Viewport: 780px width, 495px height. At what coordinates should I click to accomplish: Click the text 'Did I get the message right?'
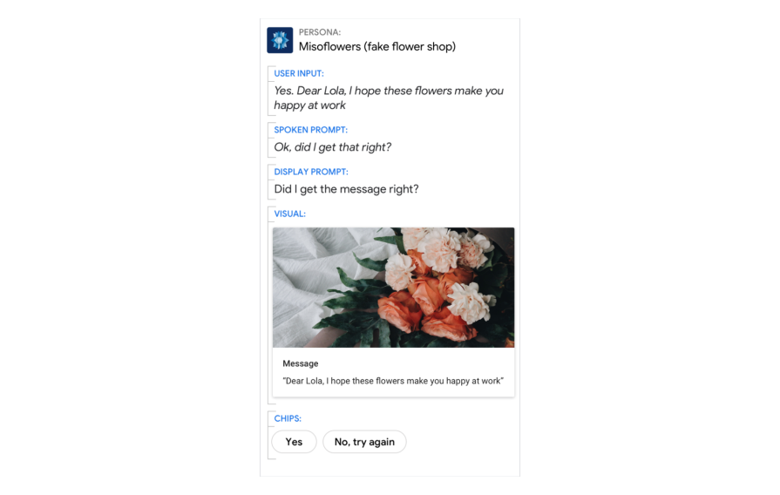coord(346,189)
